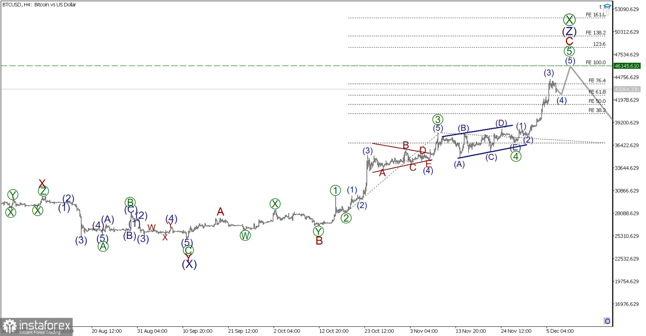
Task: Click the 31 Aug 04:00 date label
Action: (152, 331)
